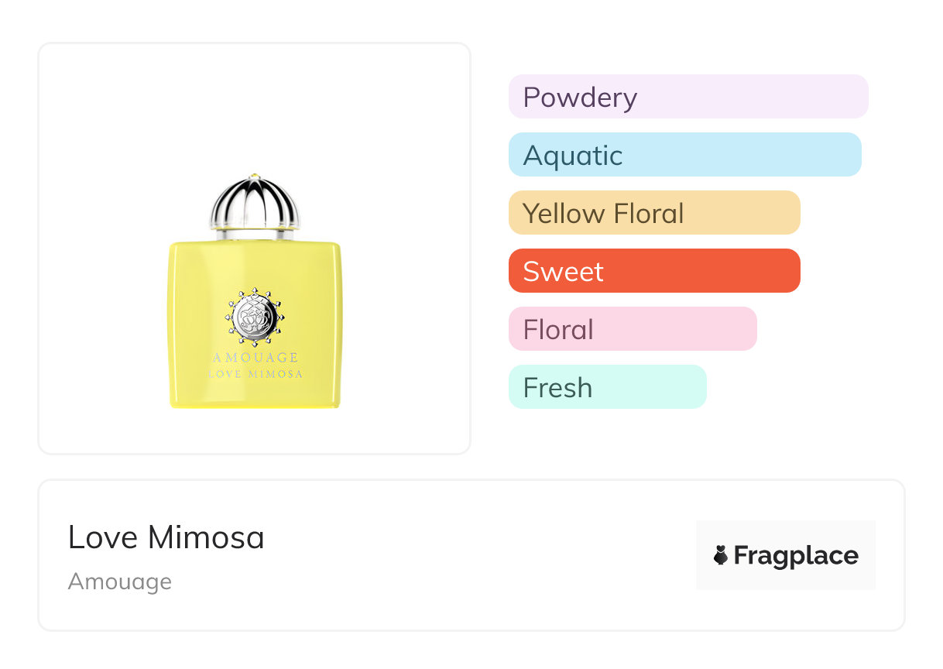
Task: Click the engraved LOVE MIMOSA bottle text
Action: pos(255,374)
